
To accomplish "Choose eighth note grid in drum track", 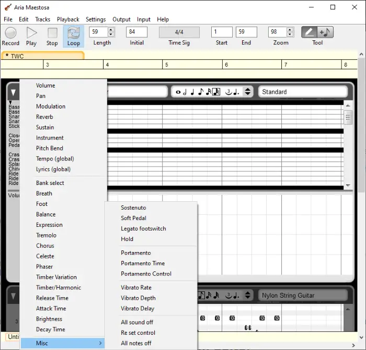I will (x=201, y=92).
